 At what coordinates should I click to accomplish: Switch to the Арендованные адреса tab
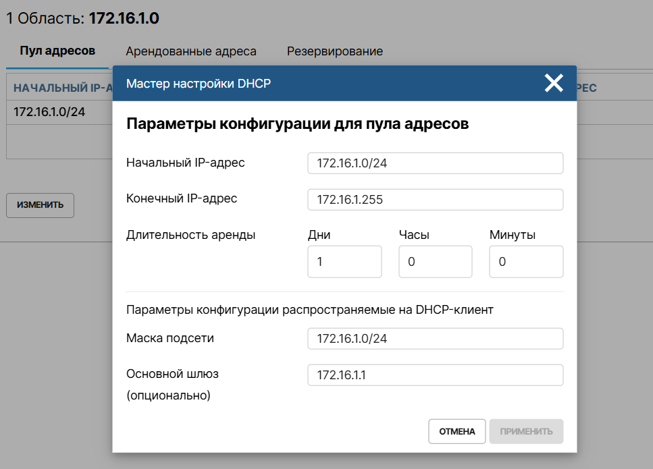pos(190,51)
